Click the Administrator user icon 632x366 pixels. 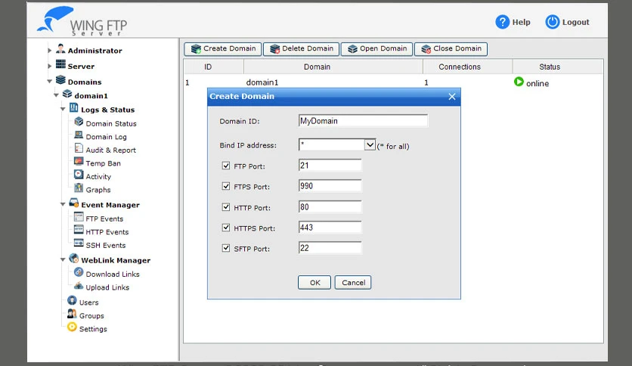[x=60, y=48]
